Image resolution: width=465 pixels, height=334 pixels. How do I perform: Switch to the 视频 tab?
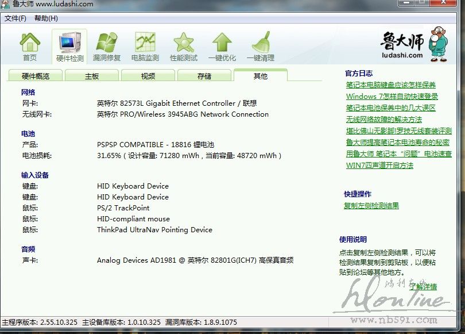[x=148, y=76]
